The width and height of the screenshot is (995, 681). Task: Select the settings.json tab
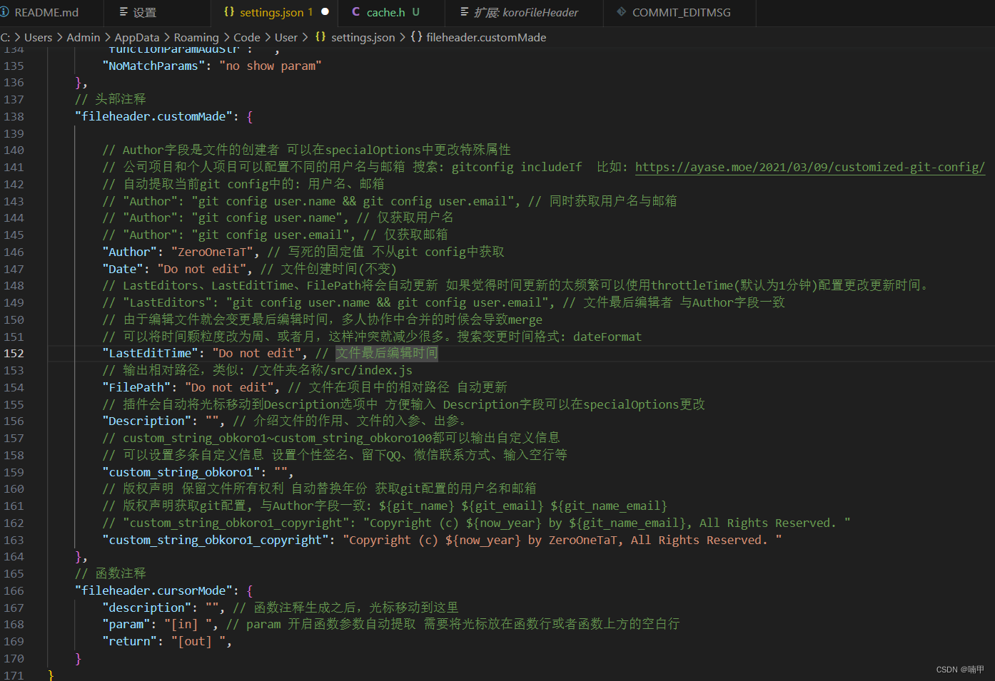coord(271,12)
